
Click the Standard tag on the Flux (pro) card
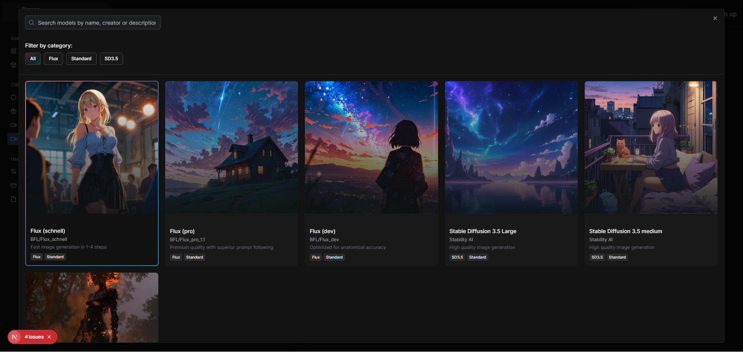tap(195, 257)
